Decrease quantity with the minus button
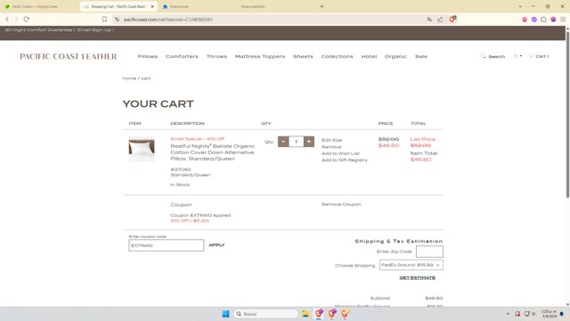570x321 pixels. point(283,141)
